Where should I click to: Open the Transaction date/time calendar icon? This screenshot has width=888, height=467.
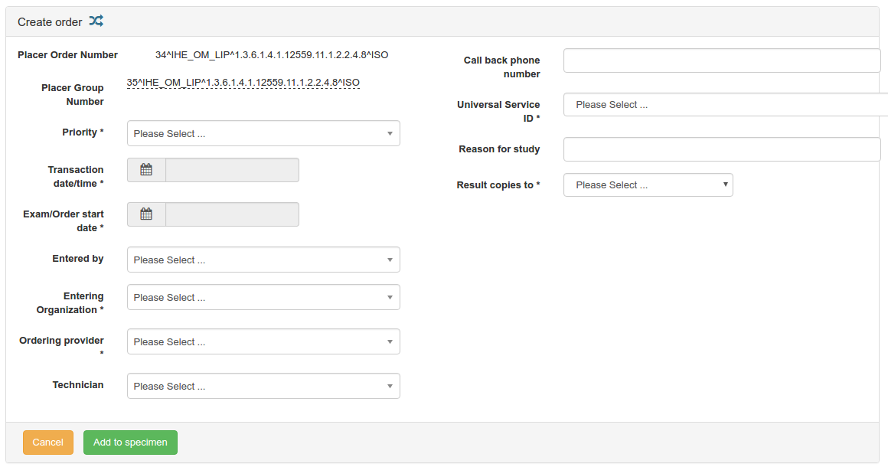point(146,170)
